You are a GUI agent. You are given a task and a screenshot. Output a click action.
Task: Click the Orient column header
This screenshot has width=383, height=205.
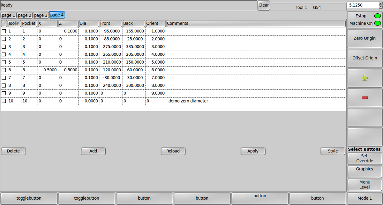coord(156,23)
